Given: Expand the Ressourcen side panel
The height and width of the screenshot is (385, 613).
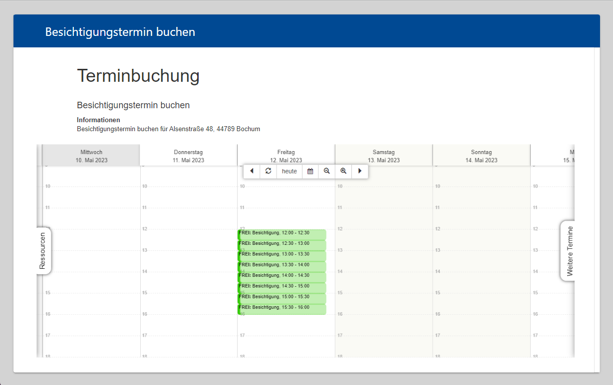Looking at the screenshot, I should click(x=43, y=251).
